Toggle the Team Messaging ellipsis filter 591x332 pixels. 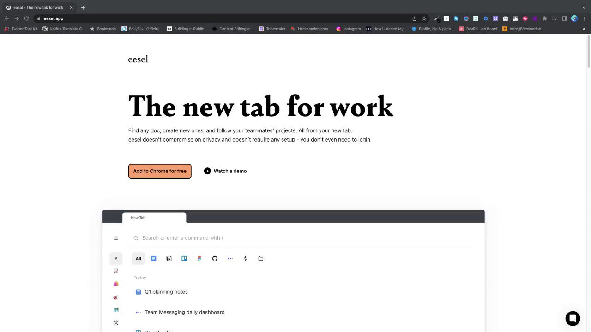[x=229, y=258]
